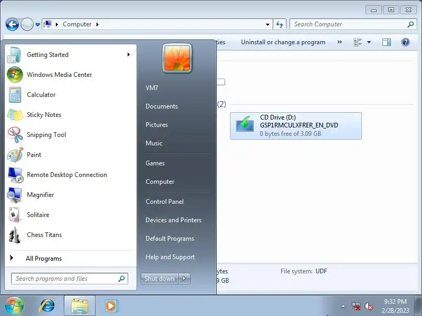Screen dimensions: 422x316
Task: Toggle the preview pane button
Action: click(387, 42)
